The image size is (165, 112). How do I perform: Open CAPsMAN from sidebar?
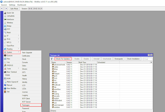click(x=12, y=16)
